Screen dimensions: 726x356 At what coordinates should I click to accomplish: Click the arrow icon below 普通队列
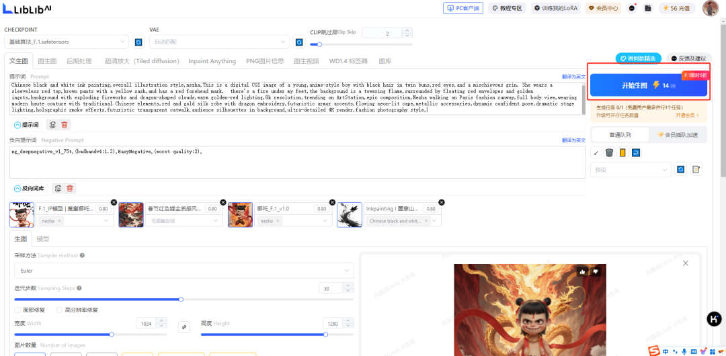[x=596, y=152]
